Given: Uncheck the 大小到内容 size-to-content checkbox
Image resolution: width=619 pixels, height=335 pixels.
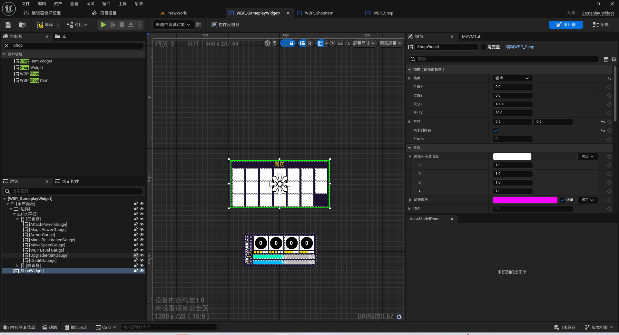Looking at the screenshot, I should pyautogui.click(x=496, y=130).
